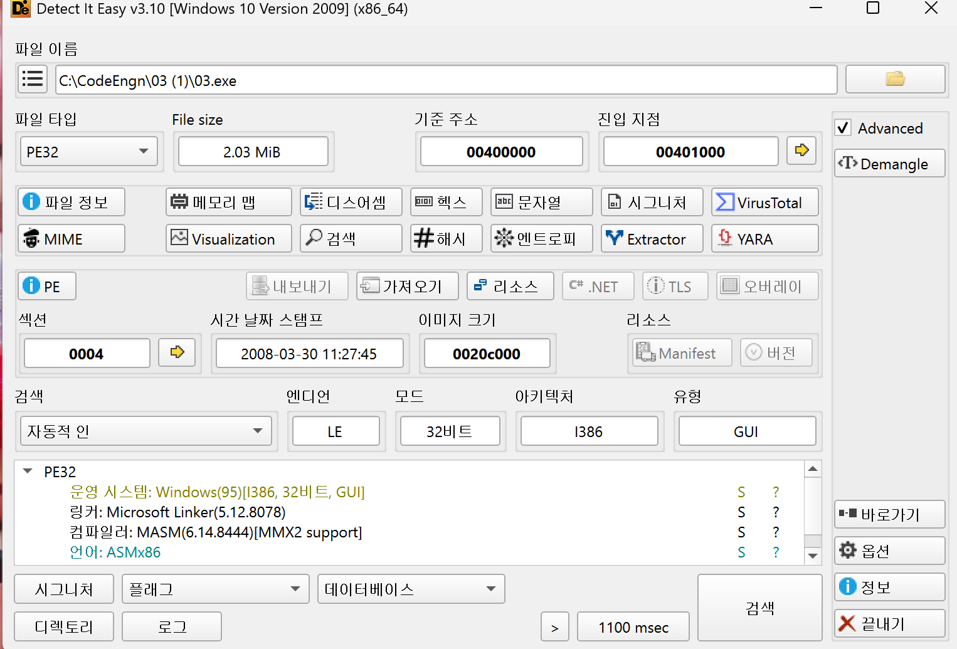
Task: Open the recent files list icon
Action: pyautogui.click(x=33, y=80)
